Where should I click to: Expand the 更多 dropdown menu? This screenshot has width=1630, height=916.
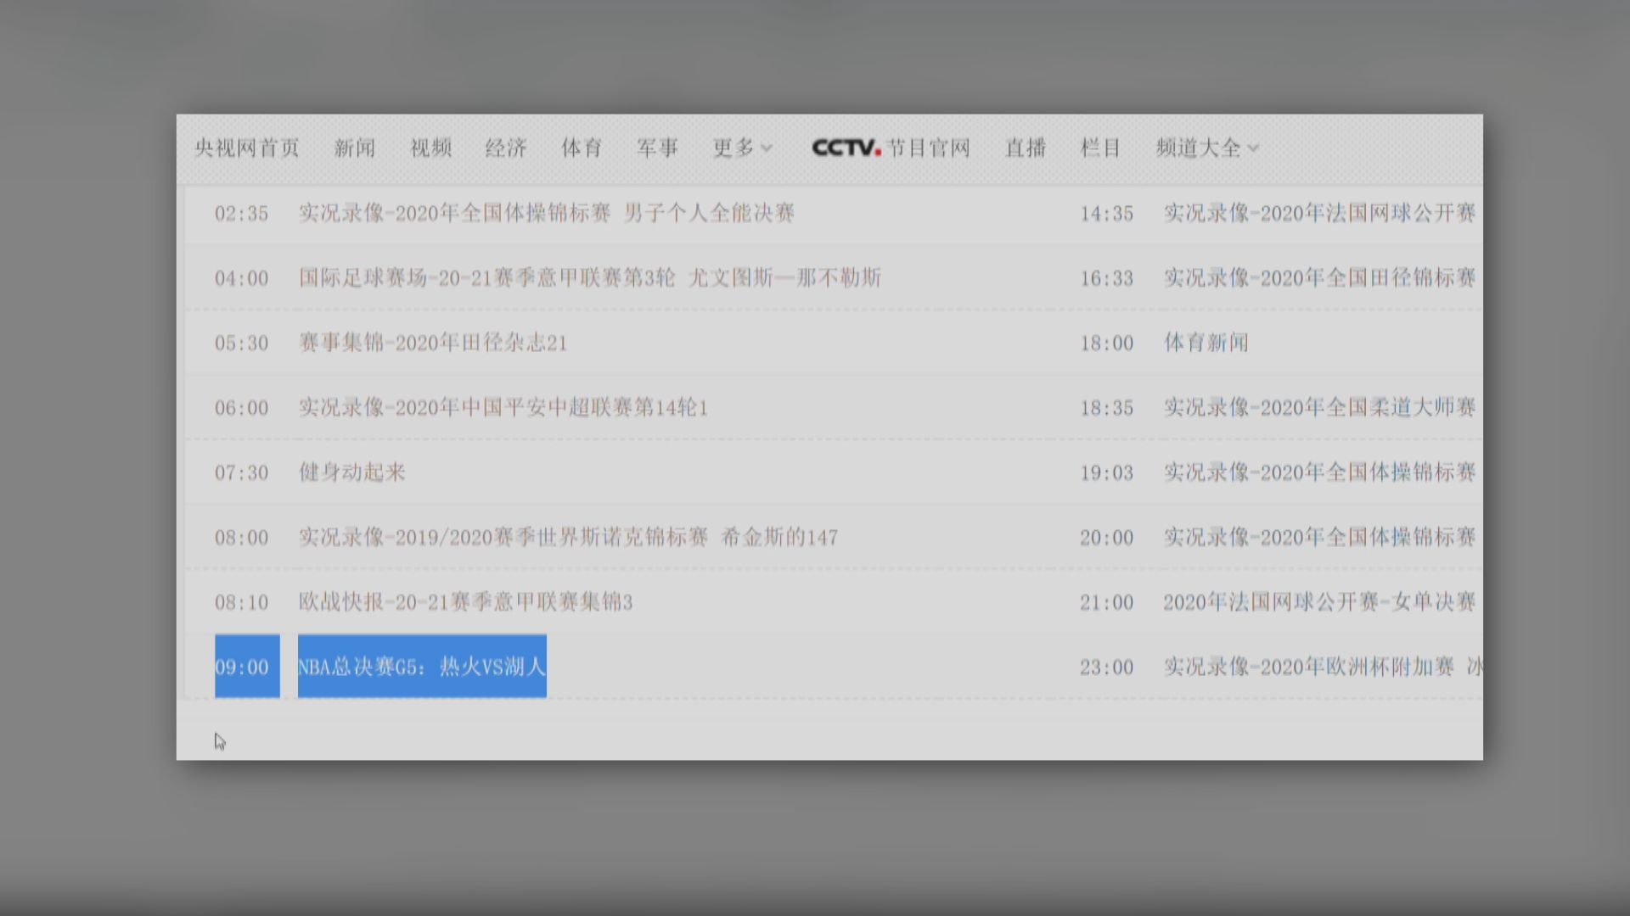pos(741,147)
